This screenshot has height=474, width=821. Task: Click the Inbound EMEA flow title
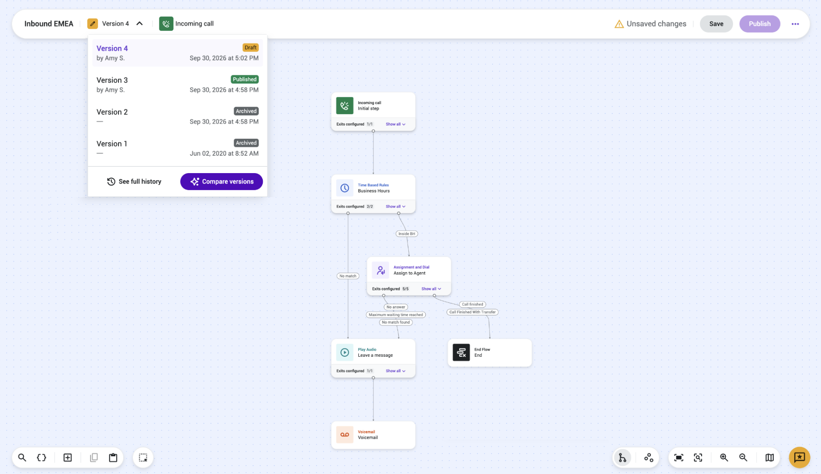[x=49, y=24]
